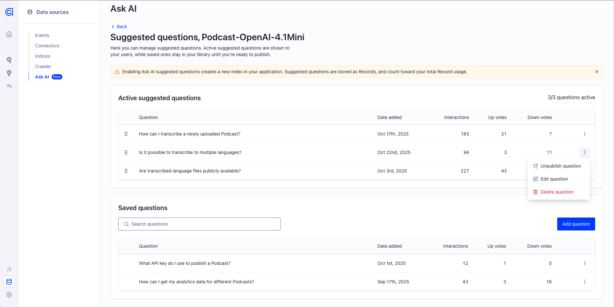Screen dimensions: 614x307
Task: Open the Settings gear icon
Action: pyautogui.click(x=9, y=295)
